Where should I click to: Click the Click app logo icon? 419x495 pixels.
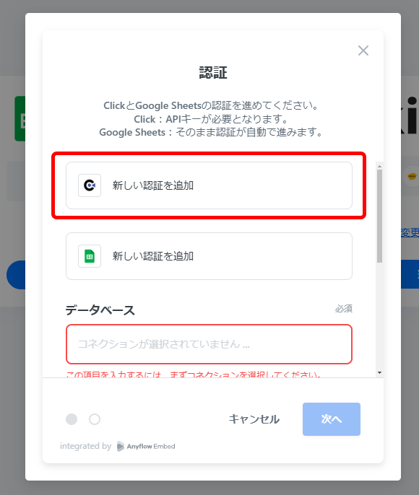point(90,185)
